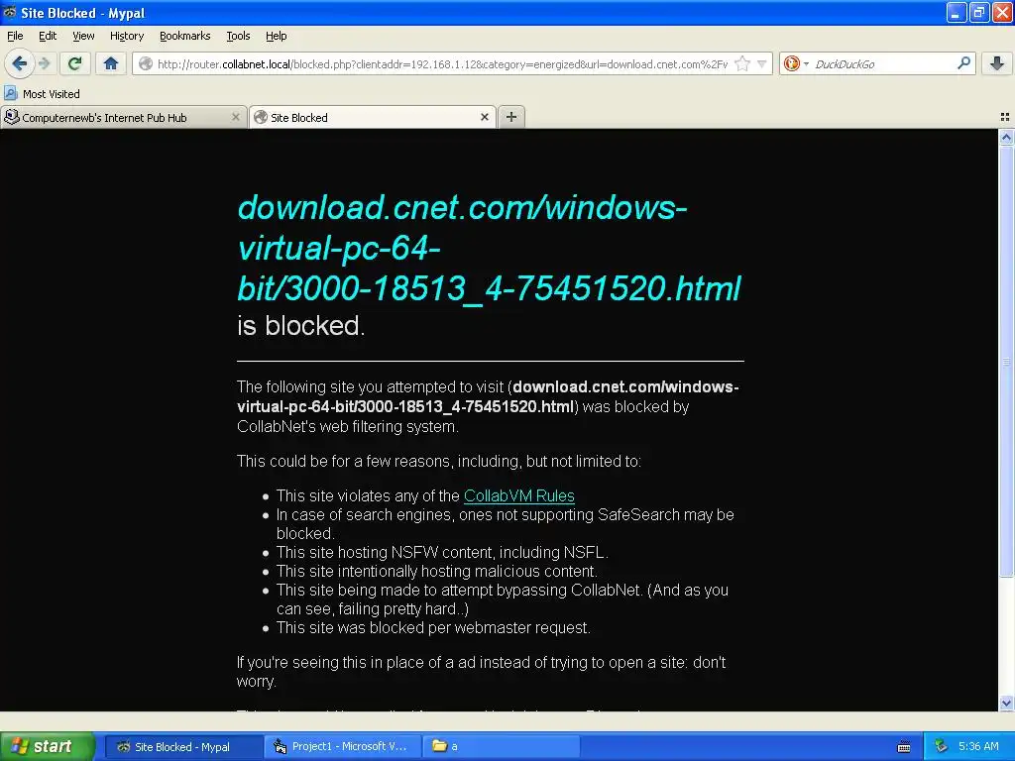Click the search magnifier icon
The image size is (1015, 761).
(963, 63)
